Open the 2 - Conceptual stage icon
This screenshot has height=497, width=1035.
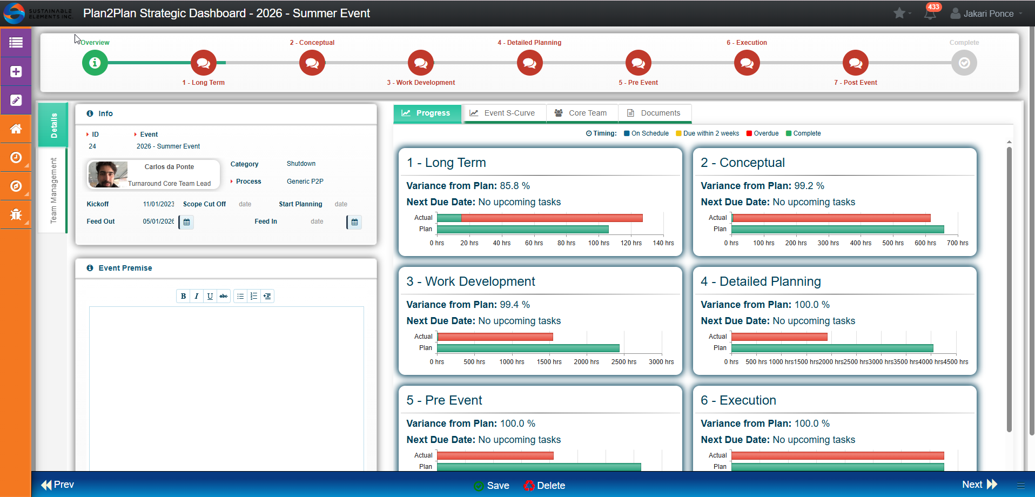point(312,63)
